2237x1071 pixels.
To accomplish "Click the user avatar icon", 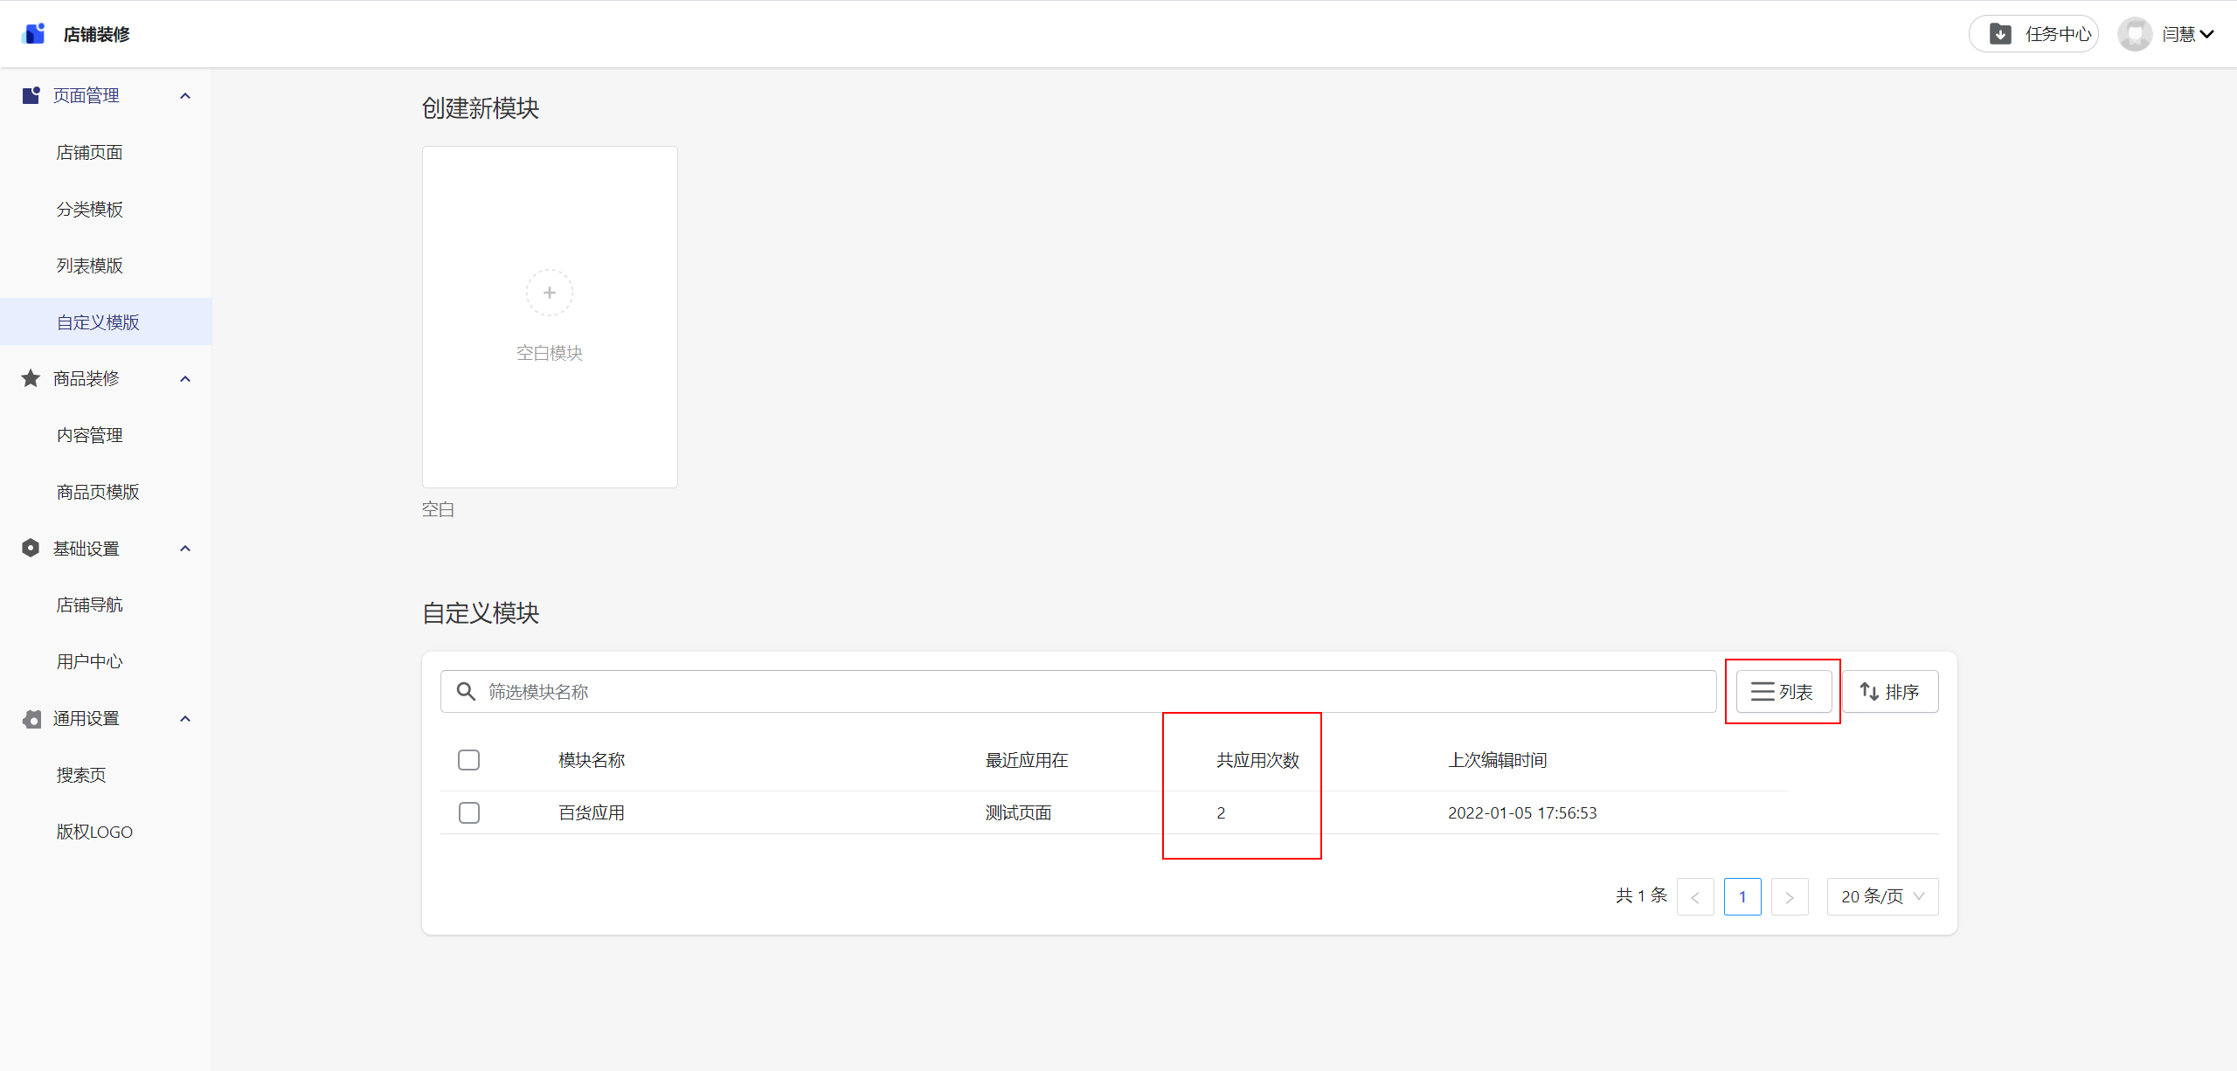I will point(2135,34).
